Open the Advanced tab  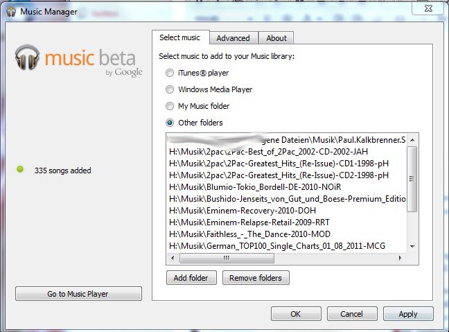tap(234, 38)
